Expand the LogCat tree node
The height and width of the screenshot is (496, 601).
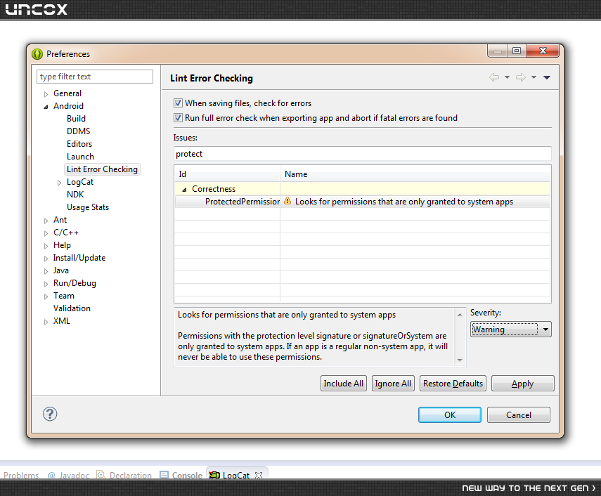coord(60,183)
